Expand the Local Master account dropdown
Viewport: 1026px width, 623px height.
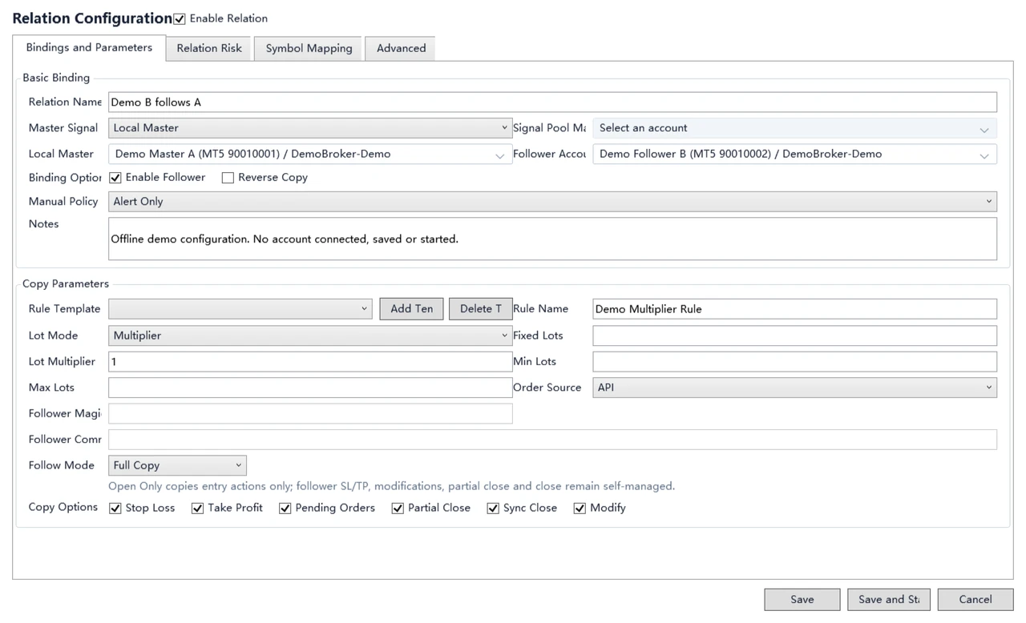[x=310, y=154]
